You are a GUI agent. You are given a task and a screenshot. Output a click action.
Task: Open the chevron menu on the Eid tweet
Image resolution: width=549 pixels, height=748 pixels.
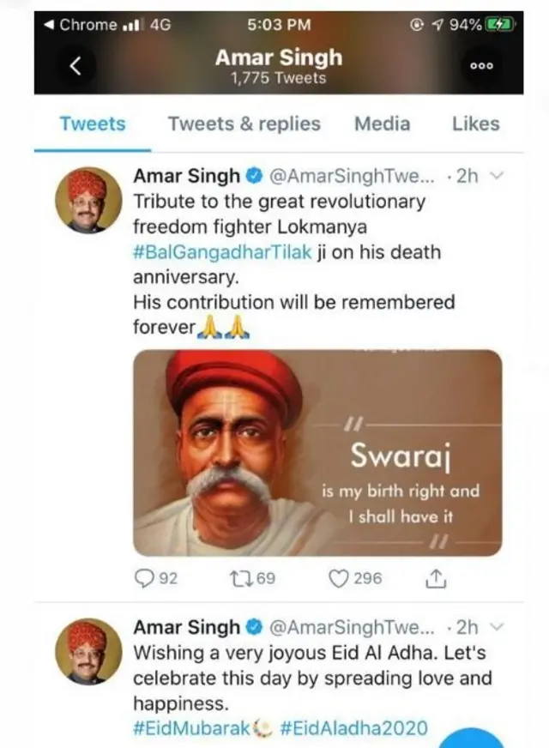click(x=496, y=626)
